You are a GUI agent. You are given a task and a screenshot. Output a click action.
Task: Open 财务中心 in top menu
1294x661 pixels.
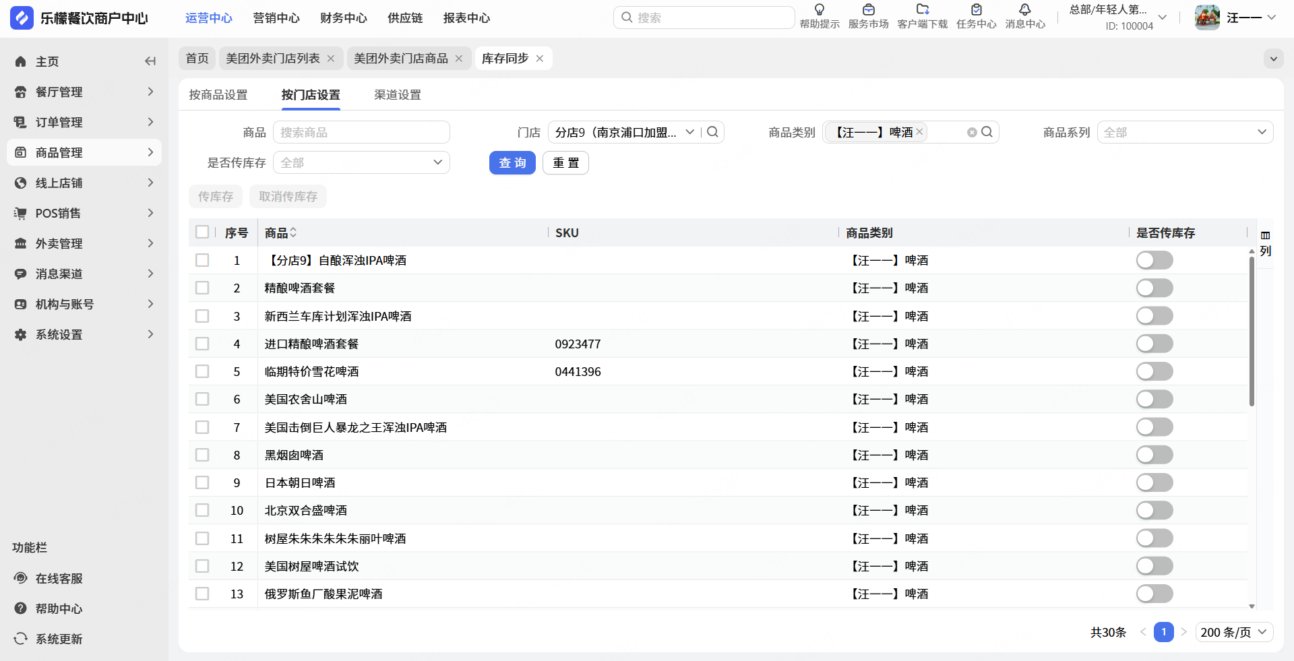click(x=343, y=18)
